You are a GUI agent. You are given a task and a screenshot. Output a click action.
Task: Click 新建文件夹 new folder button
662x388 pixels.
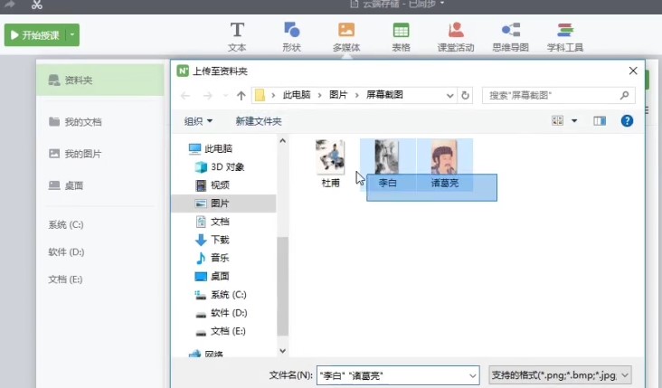(x=259, y=121)
